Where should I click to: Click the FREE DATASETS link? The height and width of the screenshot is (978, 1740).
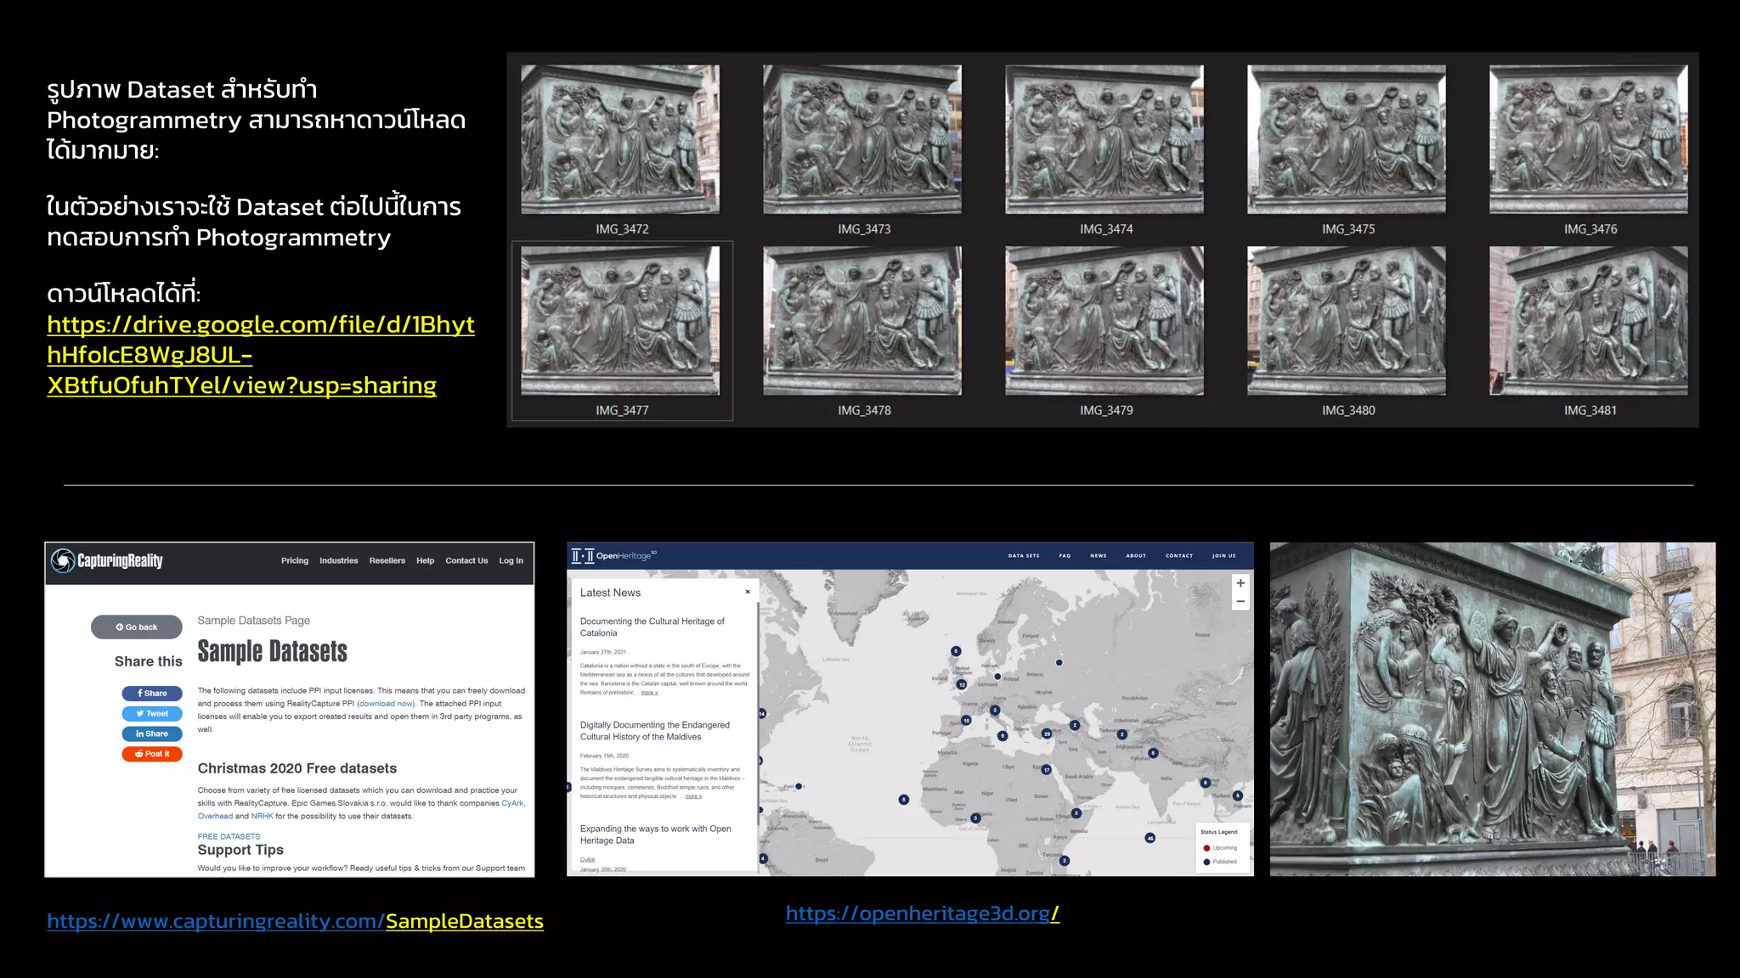click(229, 836)
